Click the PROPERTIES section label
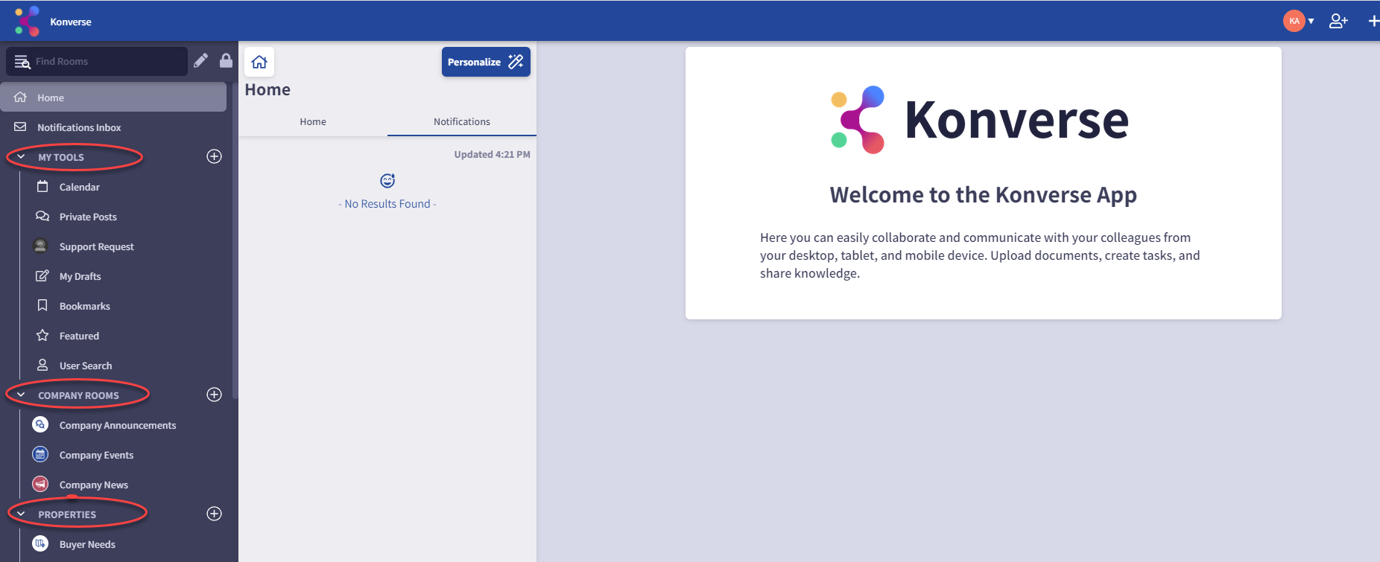This screenshot has width=1380, height=562. (67, 514)
